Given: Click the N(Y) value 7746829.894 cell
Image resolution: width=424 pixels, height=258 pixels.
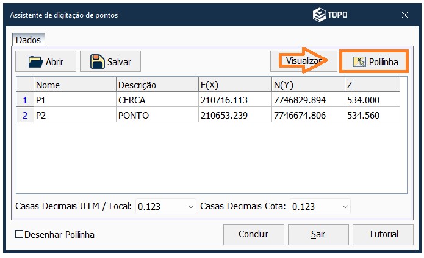Looking at the screenshot, I should 308,100.
